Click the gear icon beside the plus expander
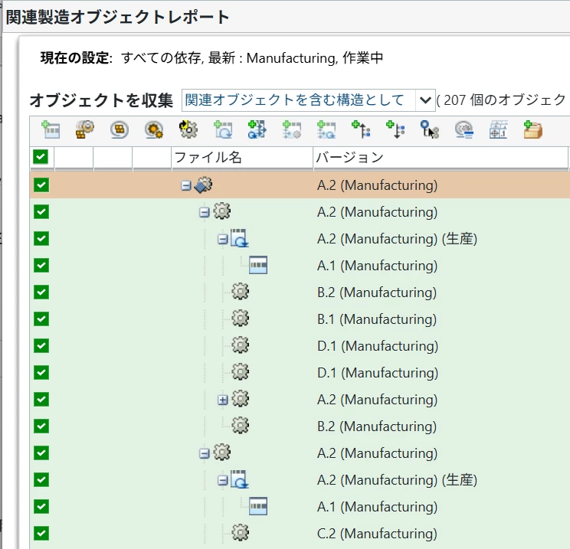Screen dimensions: 570x549 [241, 399]
